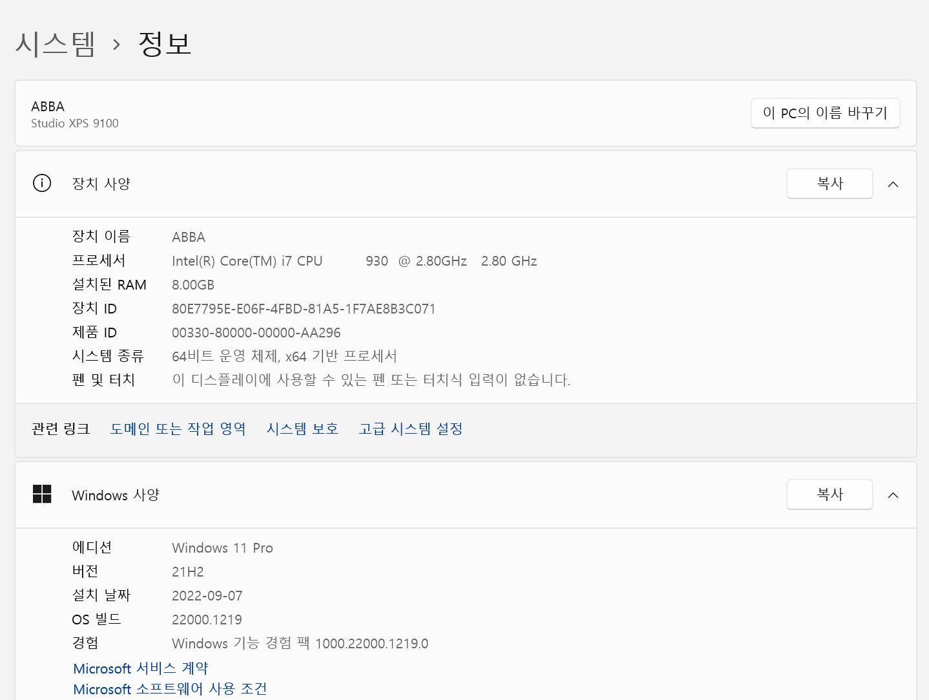Click the installed RAM value 8.00GB
This screenshot has width=929, height=700.
[x=193, y=285]
